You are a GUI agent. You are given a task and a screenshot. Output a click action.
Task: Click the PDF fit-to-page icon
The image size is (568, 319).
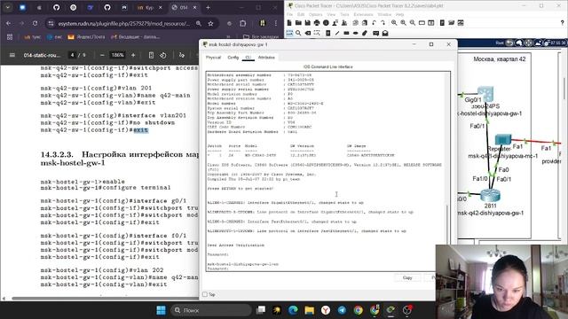[x=151, y=55]
